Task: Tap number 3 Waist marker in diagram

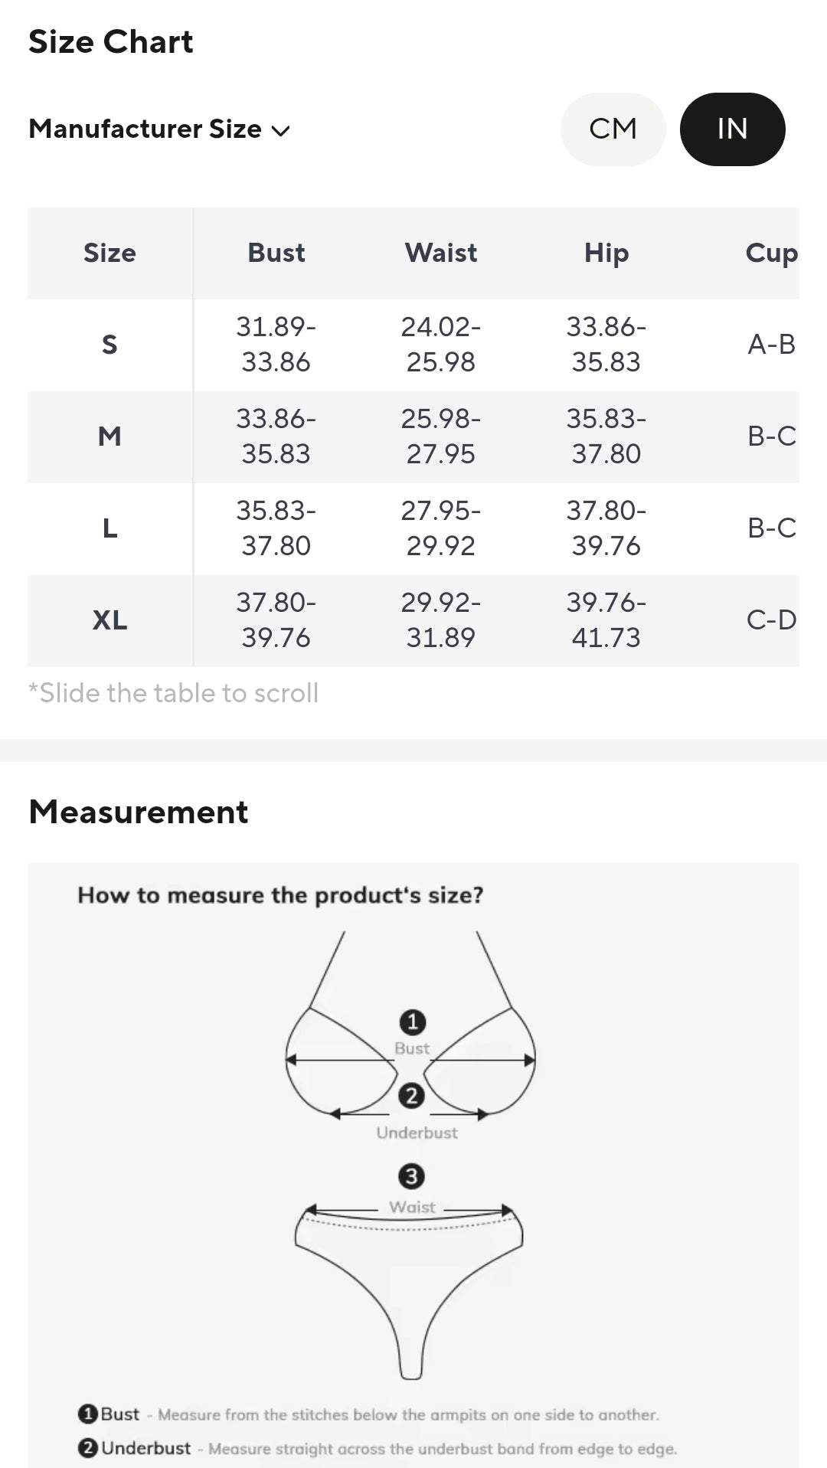Action: click(x=411, y=1176)
